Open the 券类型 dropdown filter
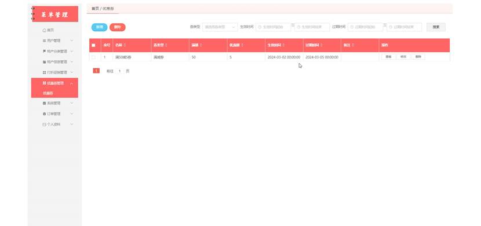 coord(220,27)
